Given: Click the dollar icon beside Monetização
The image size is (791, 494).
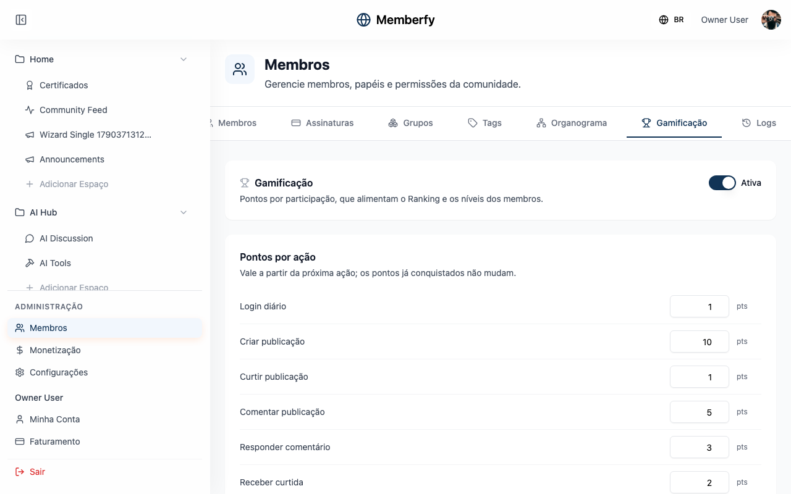Looking at the screenshot, I should click(x=20, y=350).
